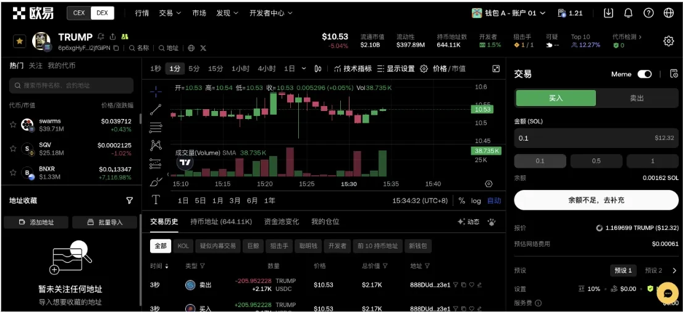
Task: Expand the chart to fullscreen
Action: coord(495,68)
